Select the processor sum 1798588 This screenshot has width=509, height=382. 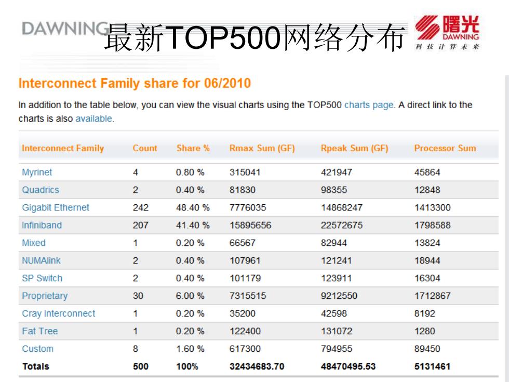tap(432, 225)
